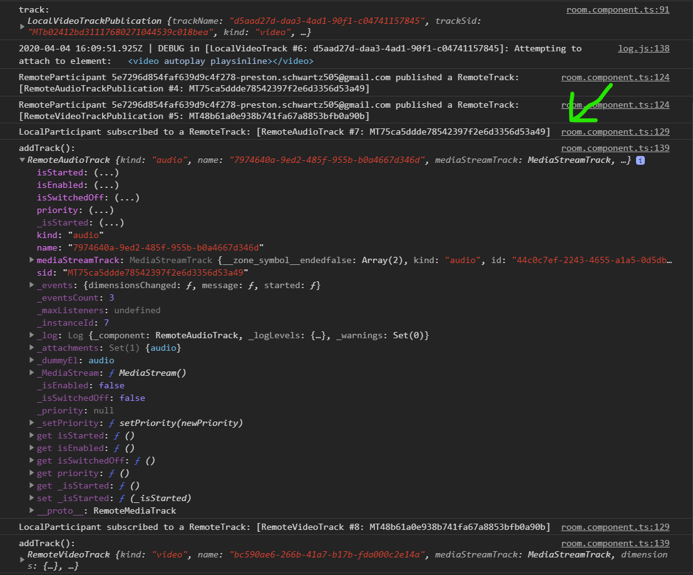Open room.component.ts:866 at the bottom
This screenshot has width=693, height=575.
[615, 543]
